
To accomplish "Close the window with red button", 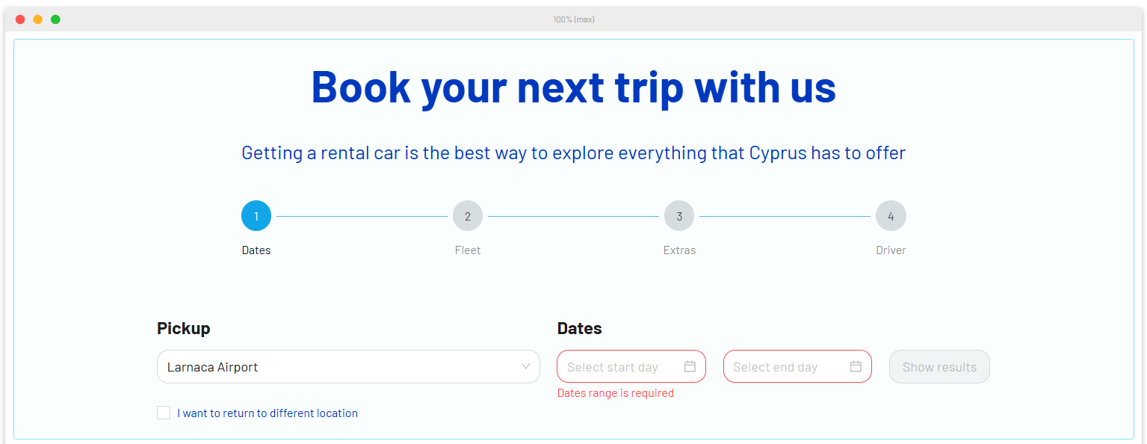I will [20, 19].
